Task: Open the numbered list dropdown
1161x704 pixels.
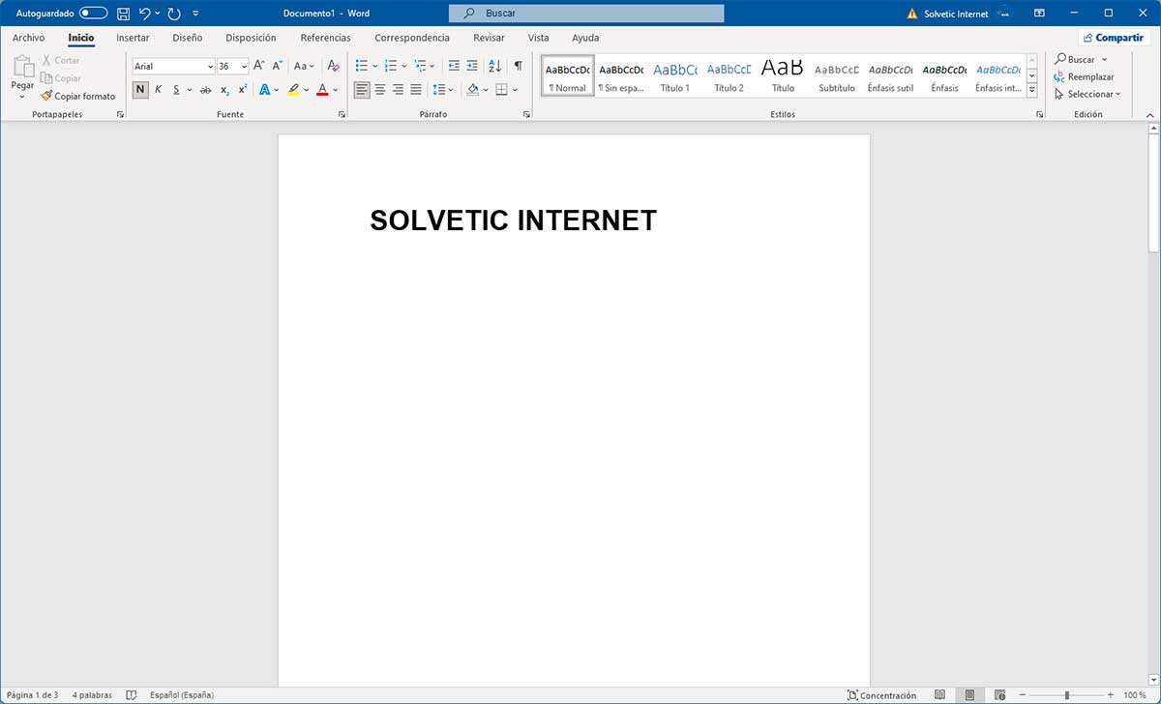Action: coord(402,66)
